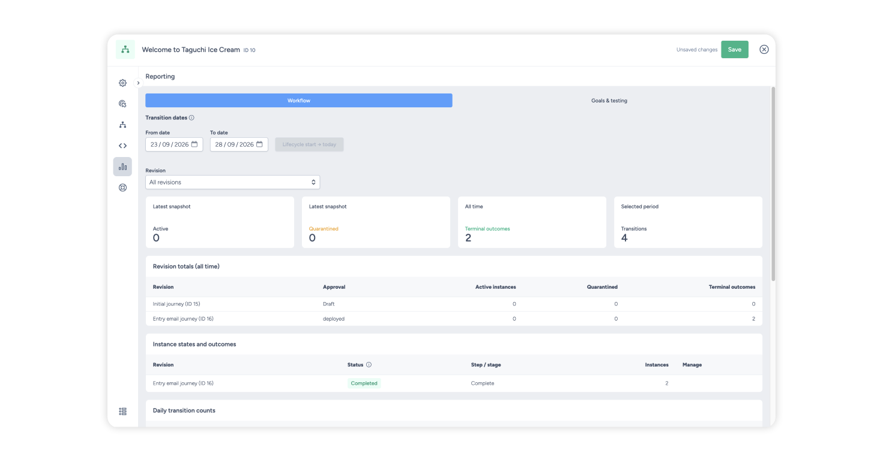Click the Draft approval cell

pos(328,304)
